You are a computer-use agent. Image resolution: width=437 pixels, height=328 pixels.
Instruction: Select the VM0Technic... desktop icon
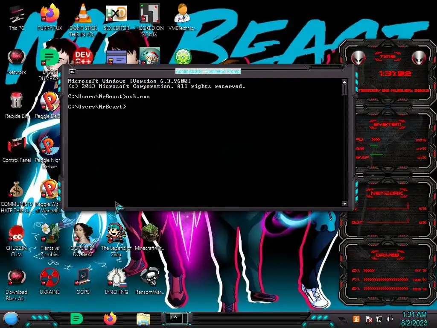183,17
